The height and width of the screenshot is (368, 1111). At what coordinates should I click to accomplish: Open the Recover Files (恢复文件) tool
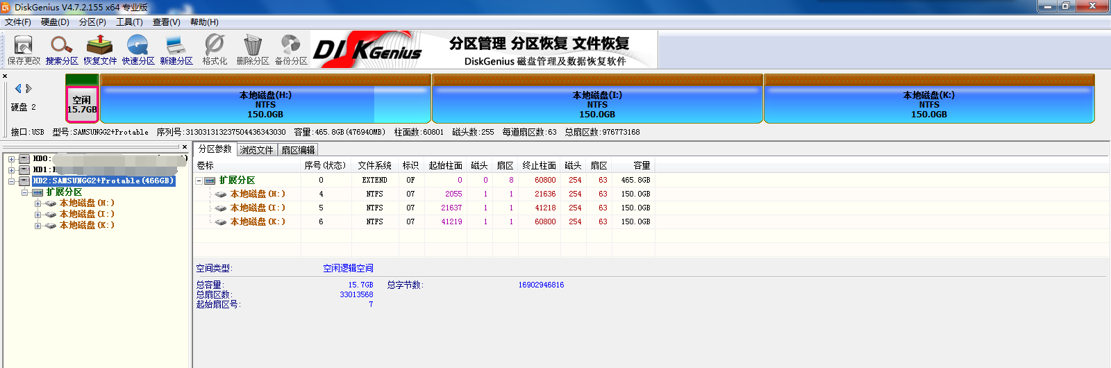pos(100,49)
